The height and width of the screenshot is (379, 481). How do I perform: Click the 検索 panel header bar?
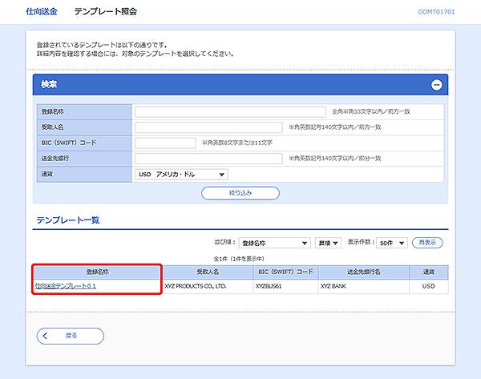(x=240, y=85)
